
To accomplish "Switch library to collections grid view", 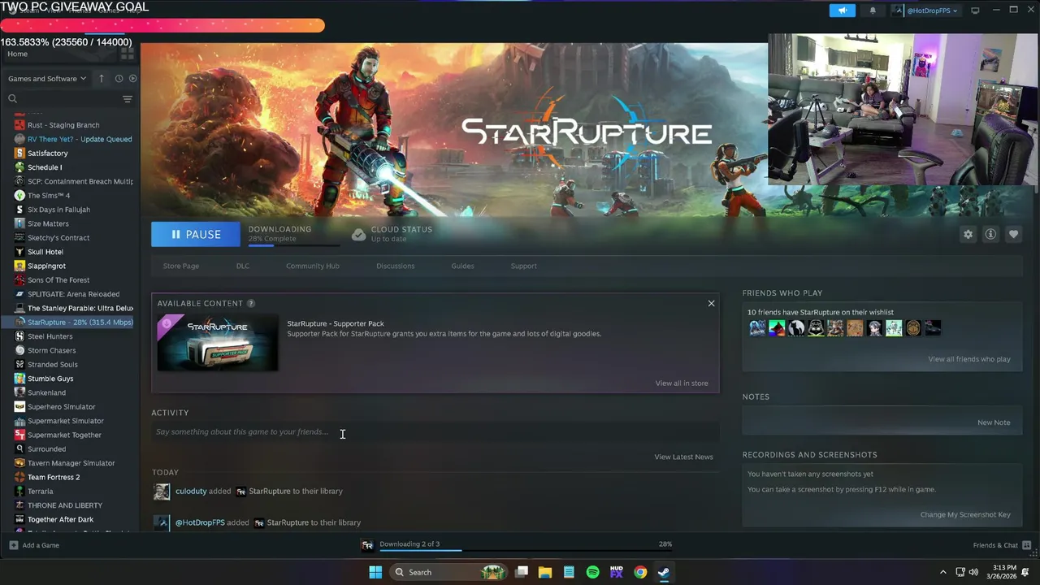I will [127, 54].
